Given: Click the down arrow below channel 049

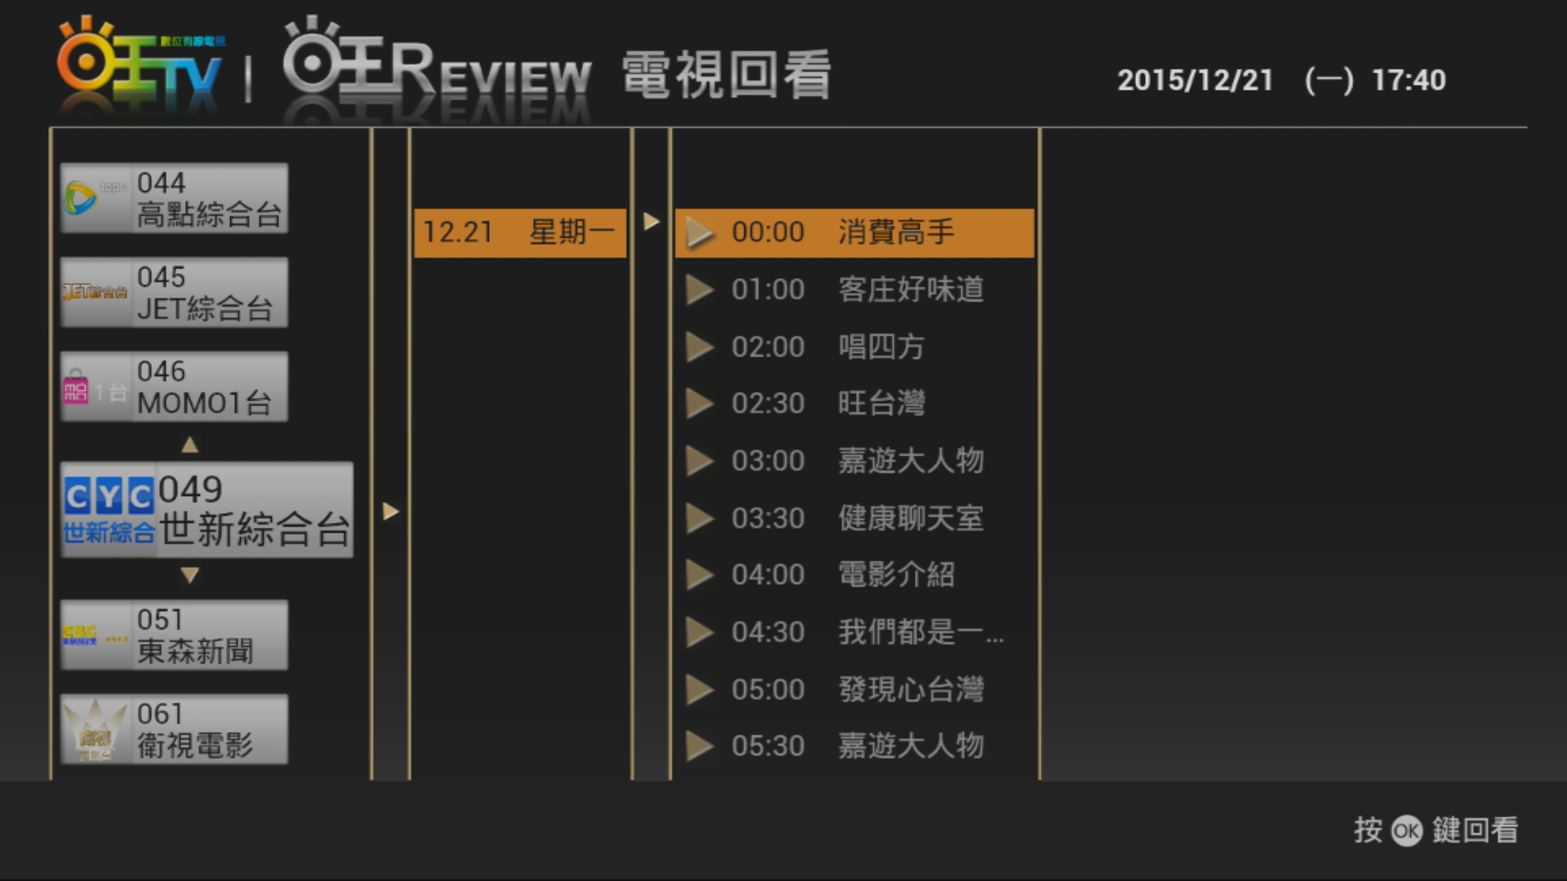Looking at the screenshot, I should click(189, 575).
